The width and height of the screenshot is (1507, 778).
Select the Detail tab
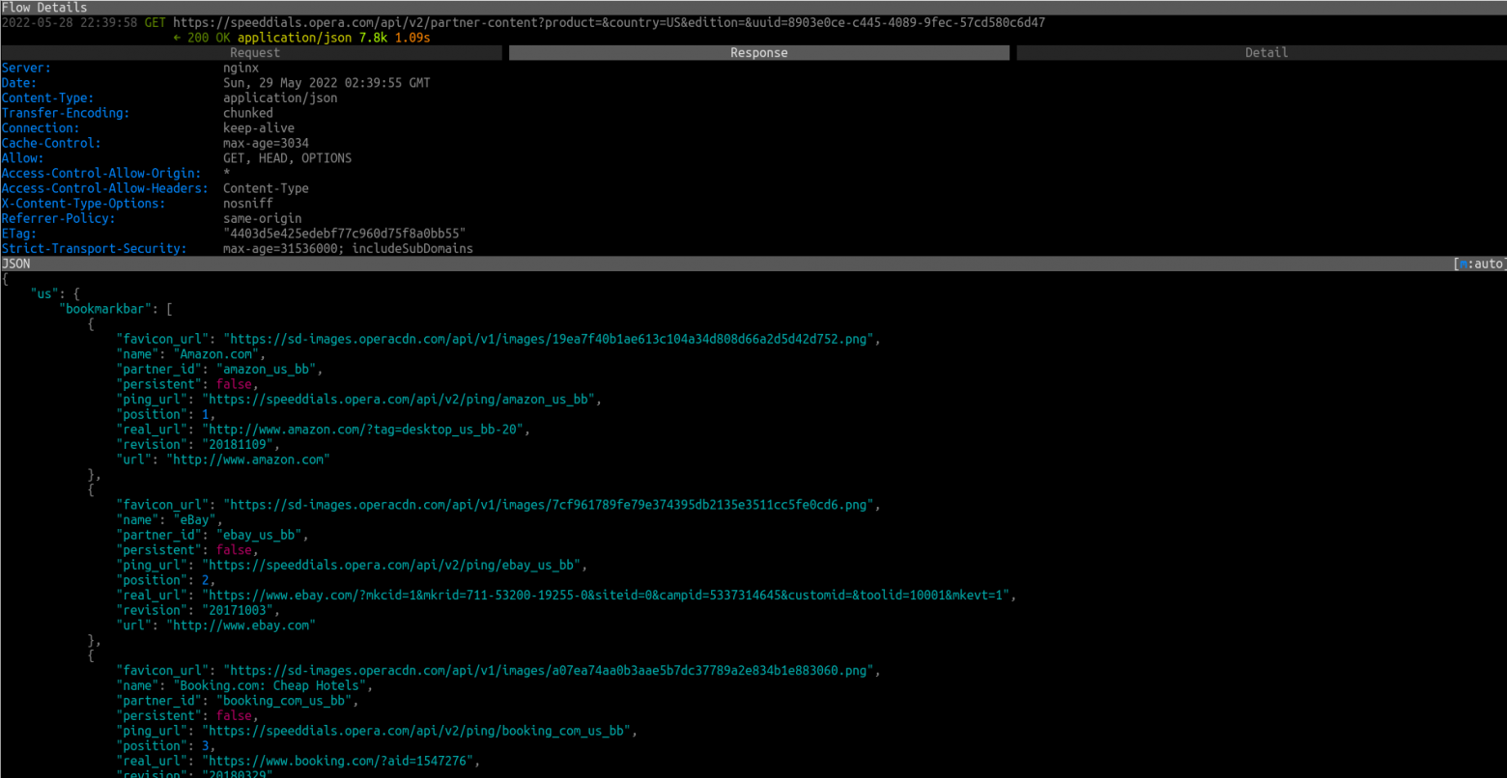pos(1266,53)
